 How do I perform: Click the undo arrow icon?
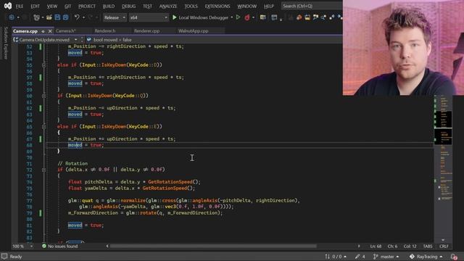[77, 17]
